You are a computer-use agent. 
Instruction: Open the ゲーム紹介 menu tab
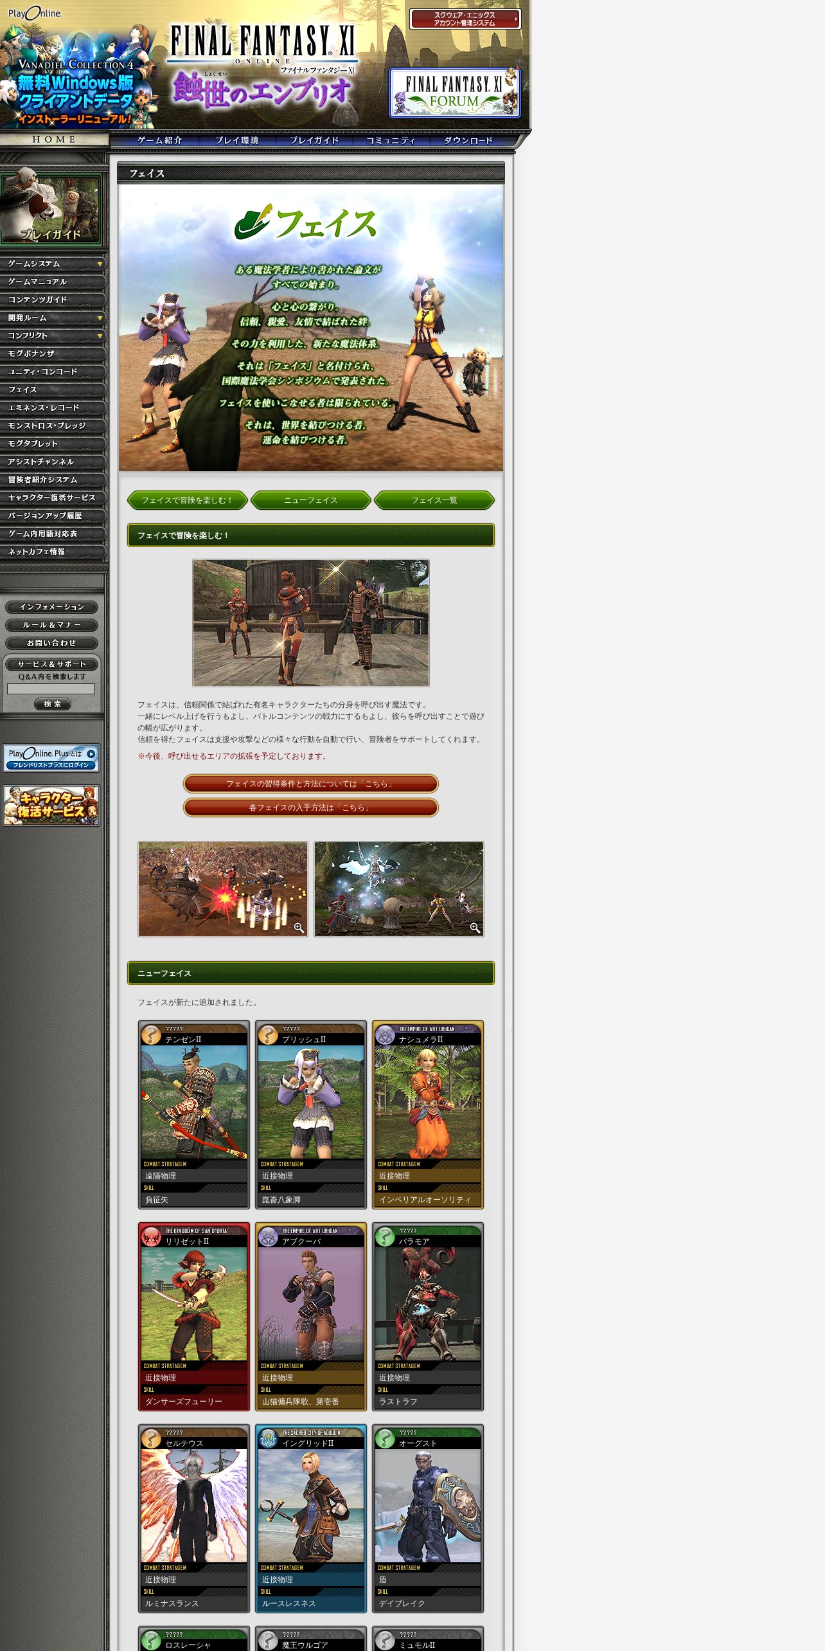tap(160, 140)
